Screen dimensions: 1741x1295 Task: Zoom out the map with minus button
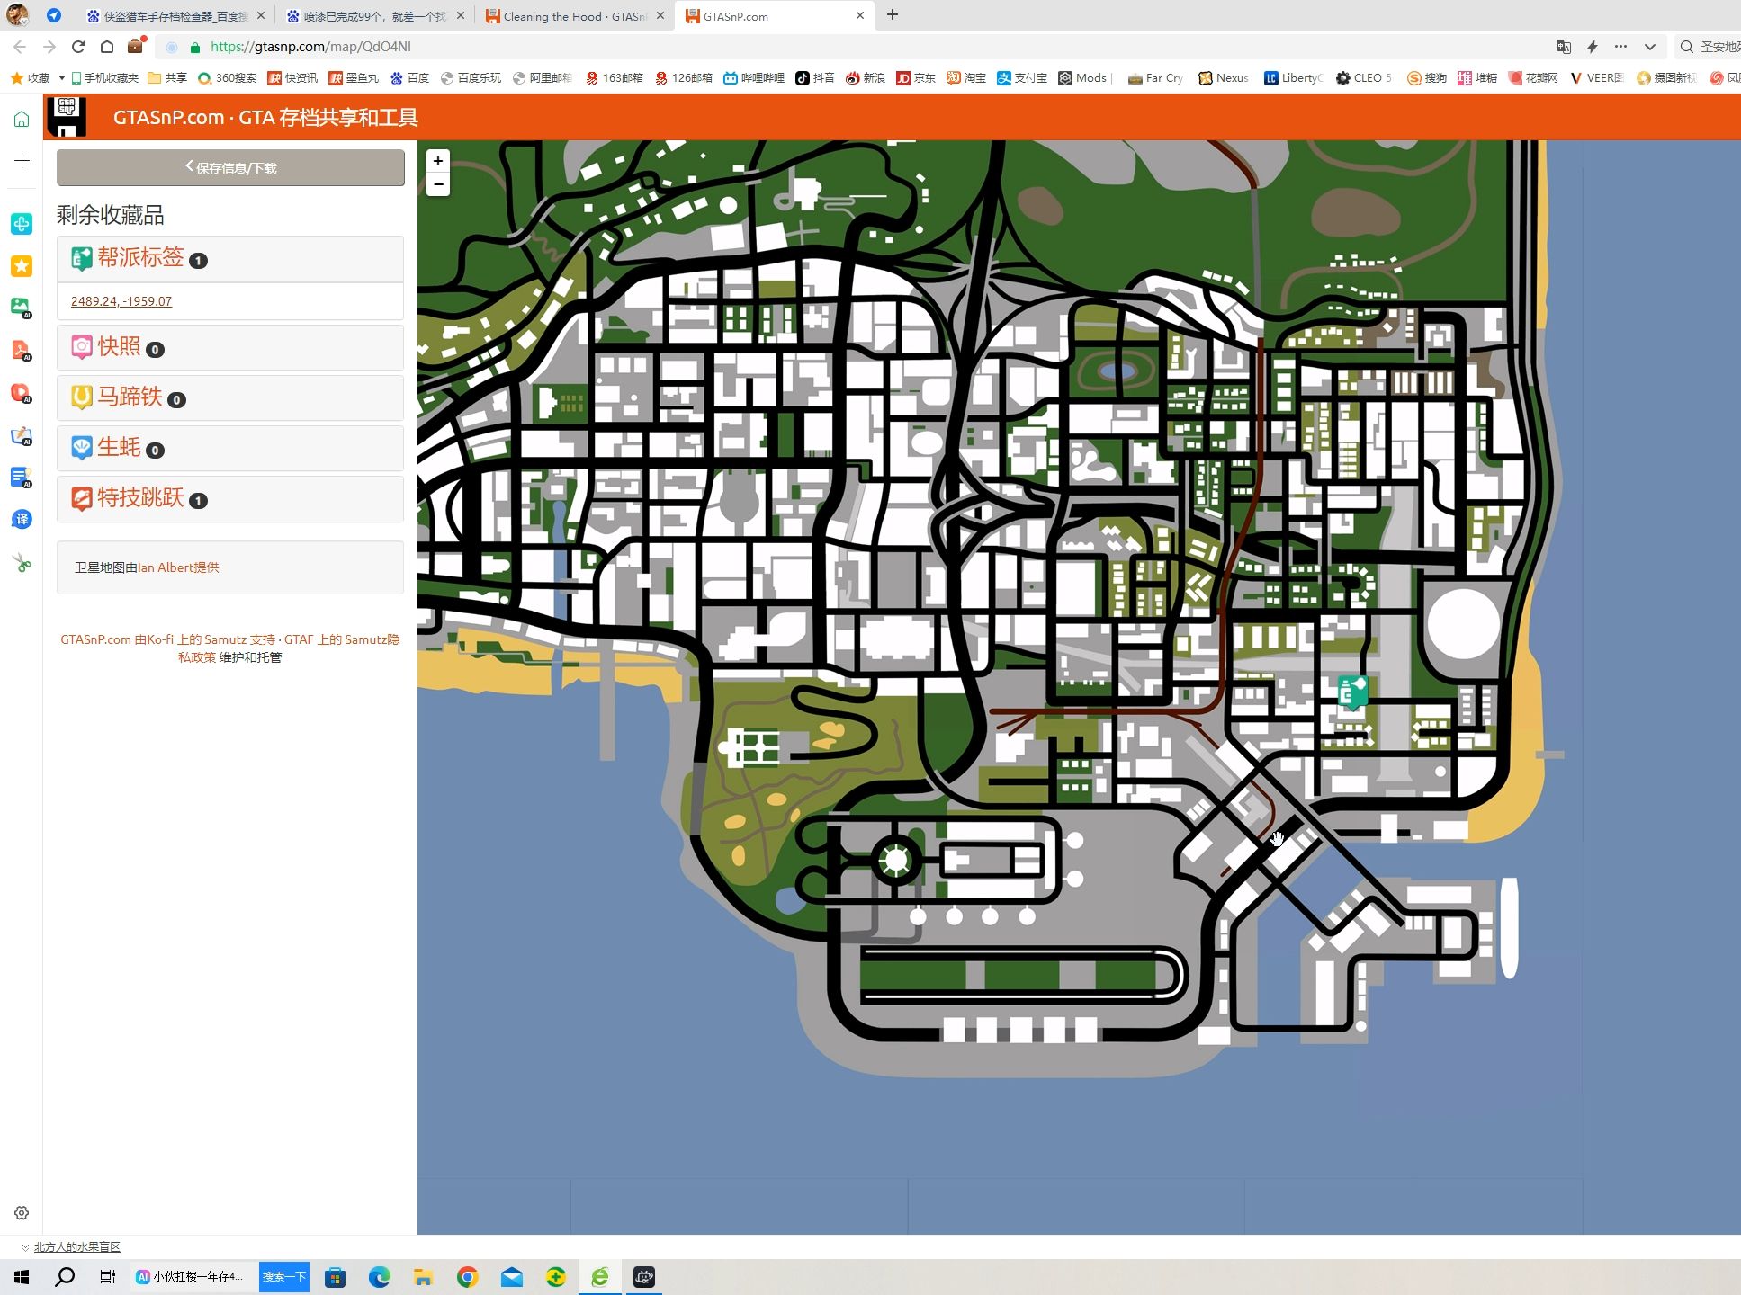click(x=438, y=184)
